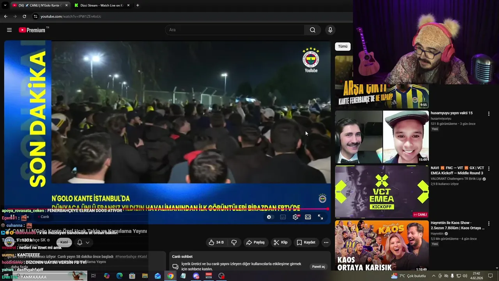Click the address bar URL youtube.com/watch
This screenshot has height=281, width=499.
[71, 16]
